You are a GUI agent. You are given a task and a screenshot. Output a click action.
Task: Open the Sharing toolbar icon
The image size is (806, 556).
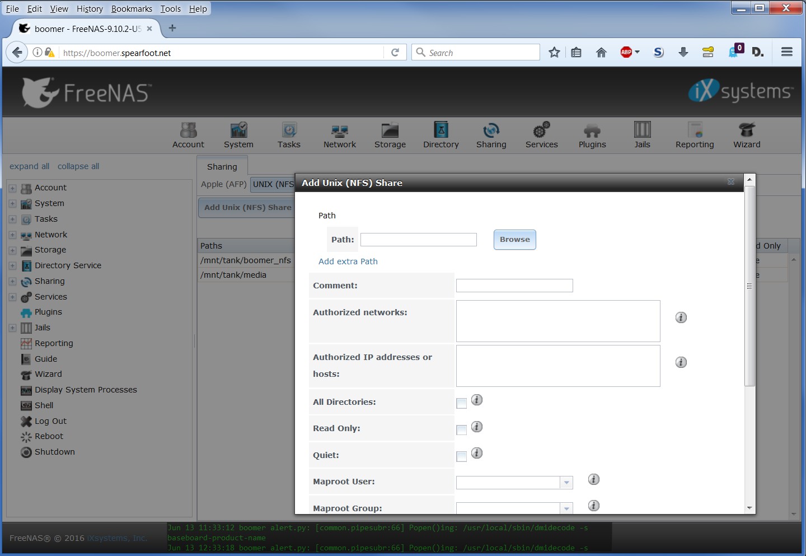click(491, 135)
